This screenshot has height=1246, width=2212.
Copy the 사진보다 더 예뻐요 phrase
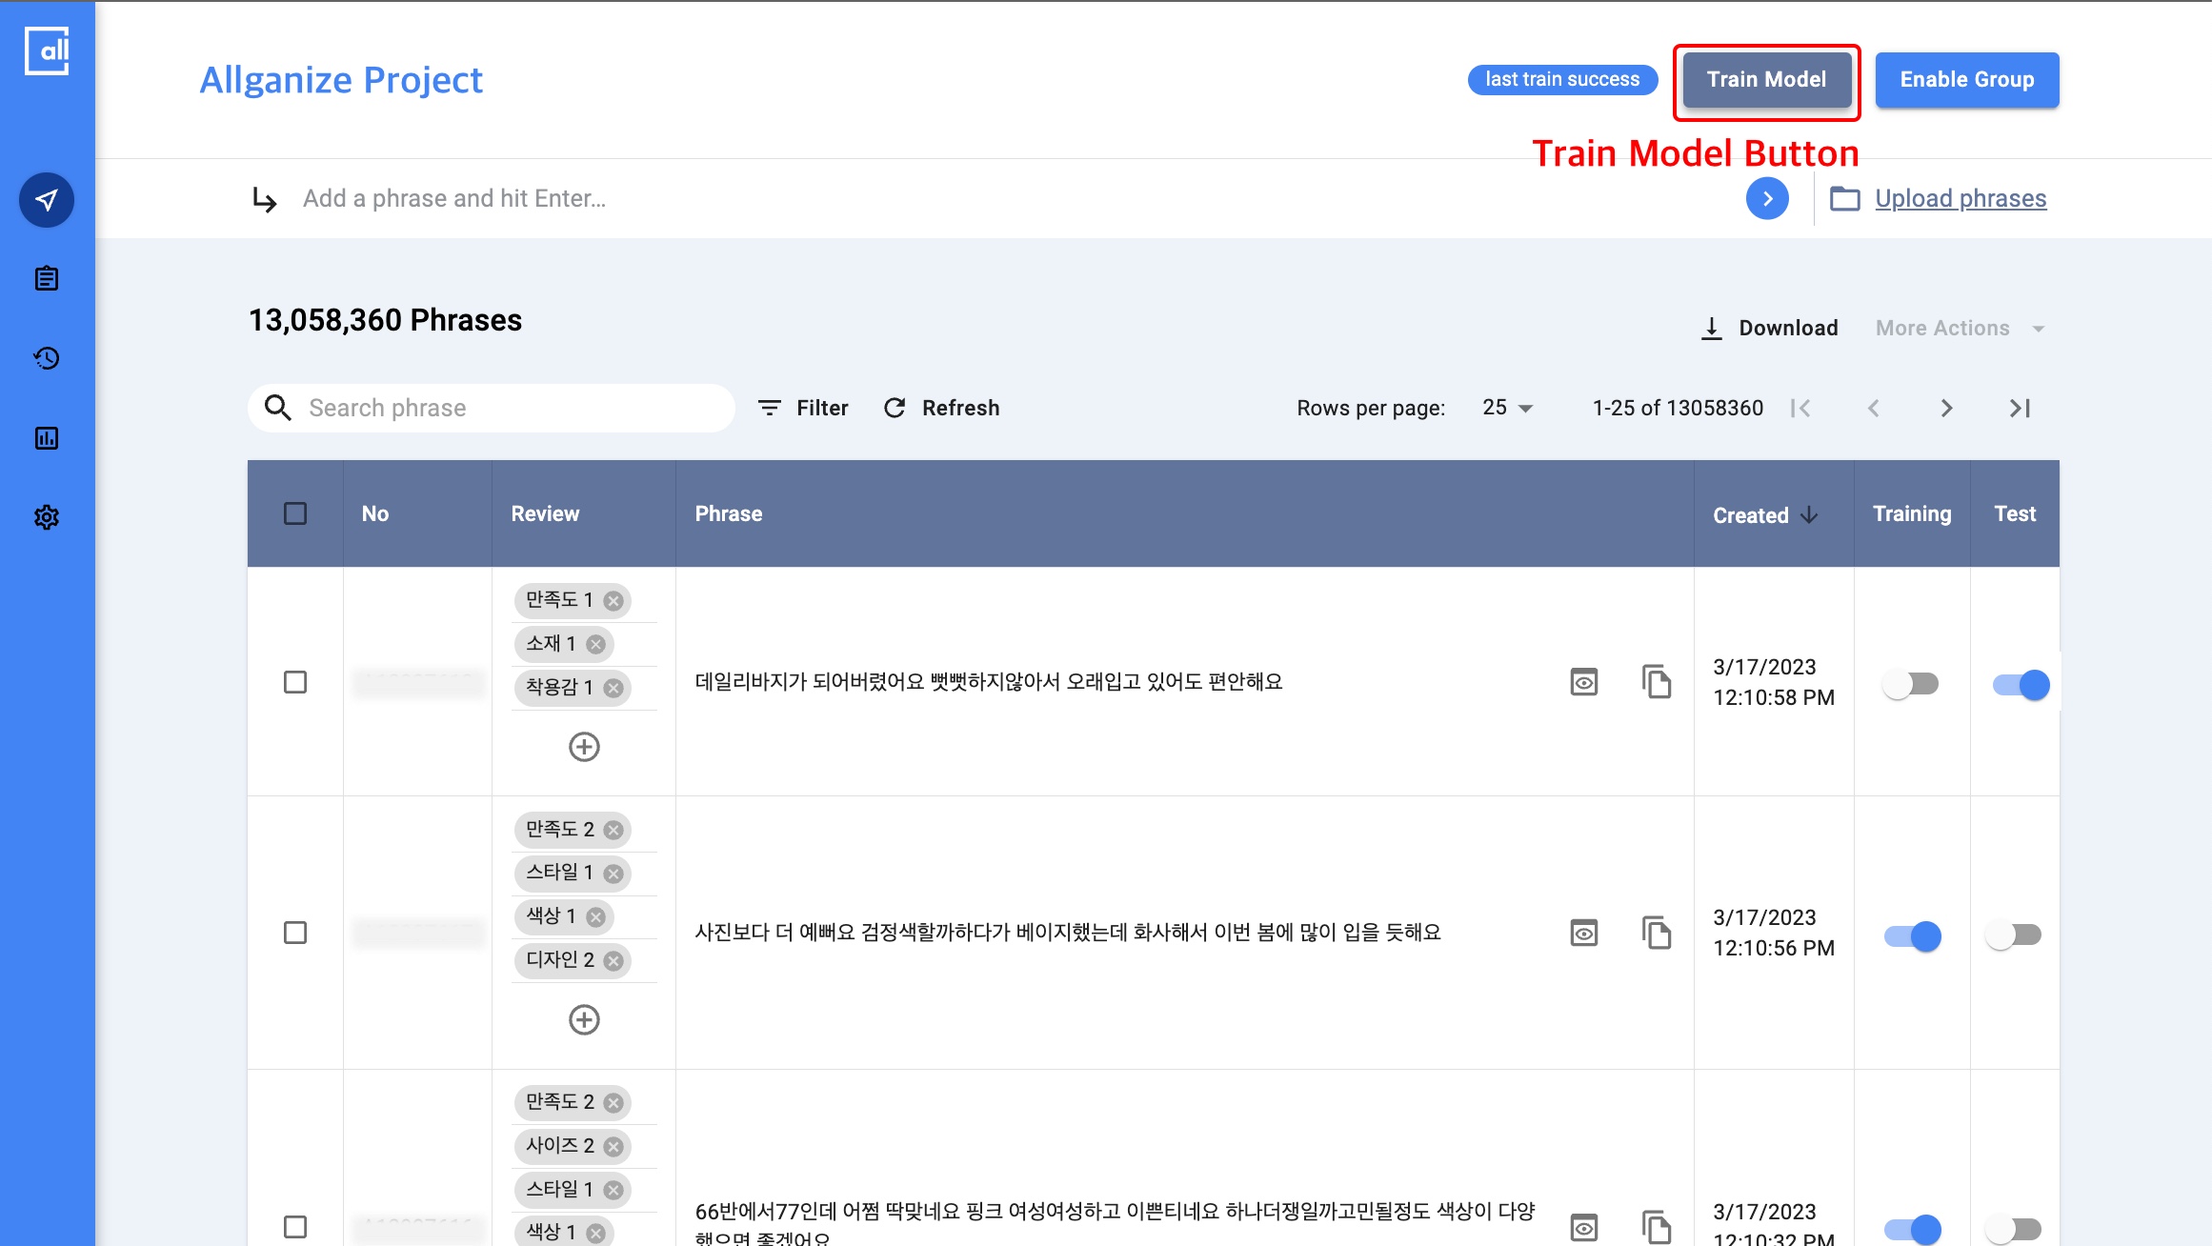pos(1657,933)
